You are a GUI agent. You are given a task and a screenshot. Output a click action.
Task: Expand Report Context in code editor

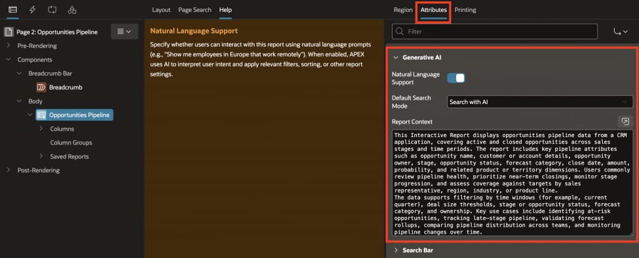[625, 122]
